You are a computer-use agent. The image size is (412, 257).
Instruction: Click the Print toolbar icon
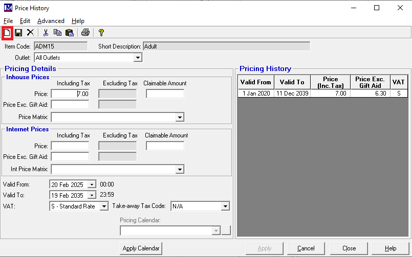click(x=85, y=33)
